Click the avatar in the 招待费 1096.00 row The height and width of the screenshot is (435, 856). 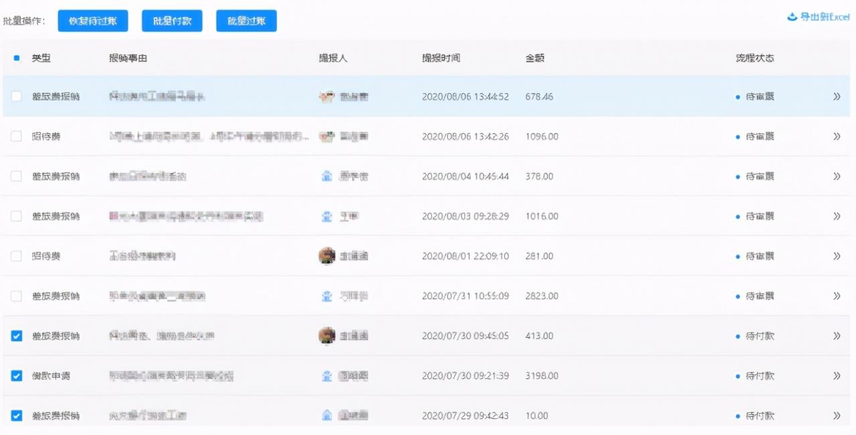click(327, 136)
